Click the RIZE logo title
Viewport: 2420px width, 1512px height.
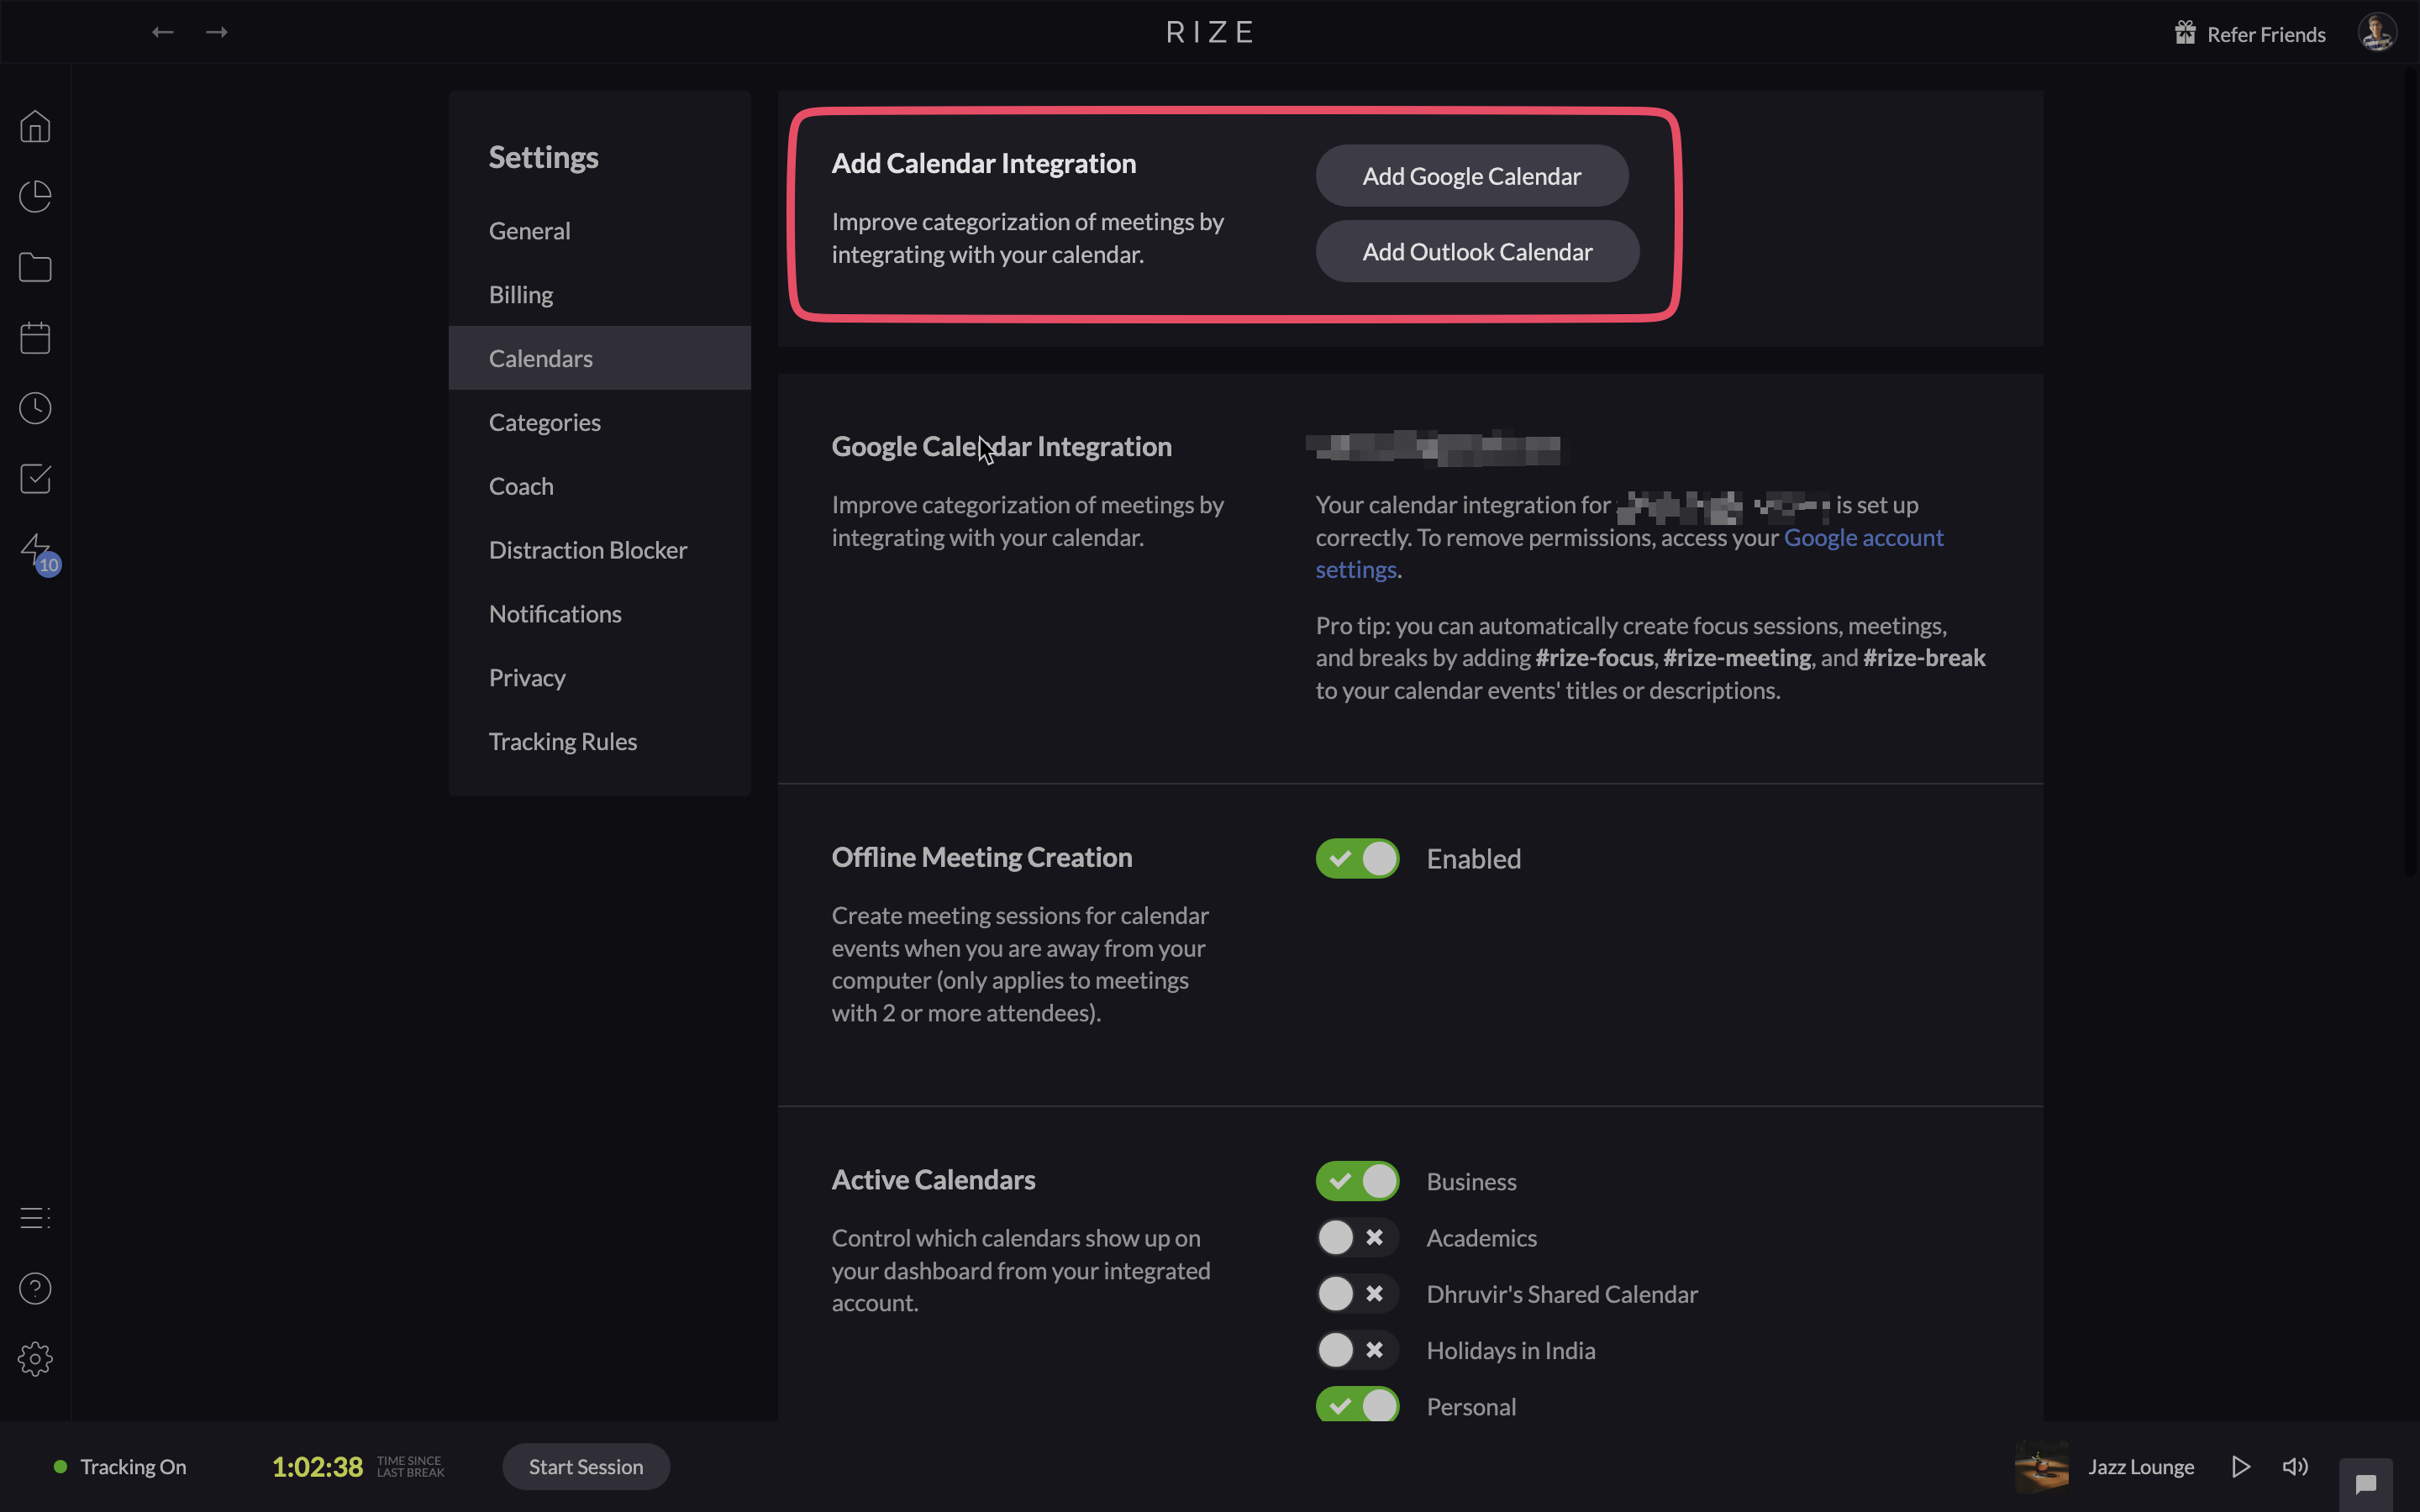pyautogui.click(x=1210, y=32)
